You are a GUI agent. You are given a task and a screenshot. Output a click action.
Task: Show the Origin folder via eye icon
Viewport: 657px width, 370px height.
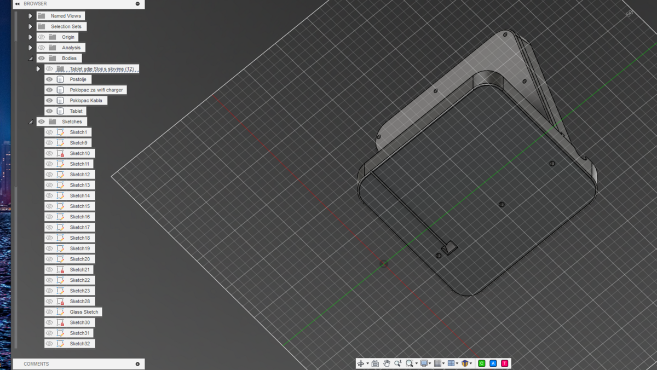41,37
